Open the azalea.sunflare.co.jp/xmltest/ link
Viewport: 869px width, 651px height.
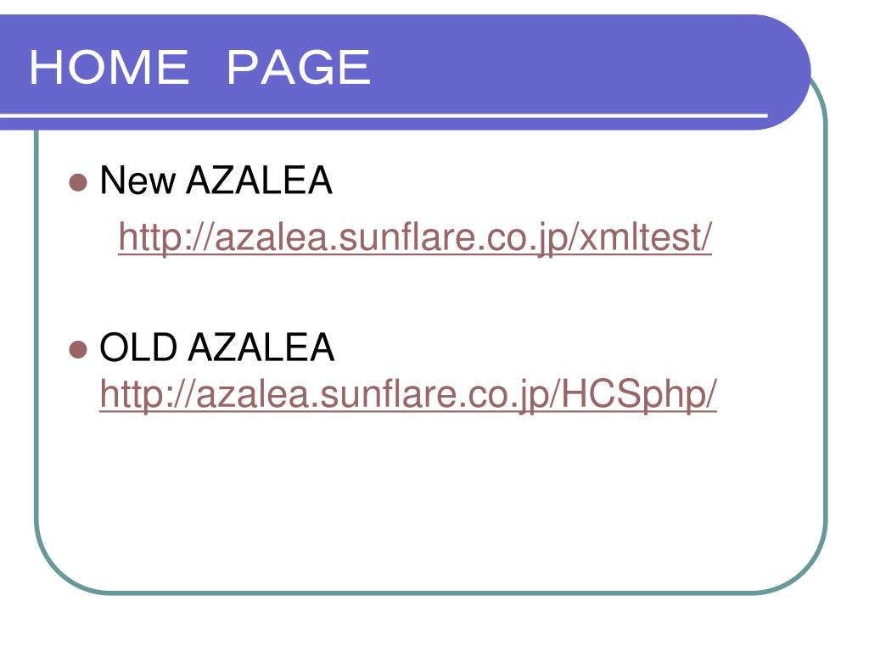pyautogui.click(x=414, y=237)
